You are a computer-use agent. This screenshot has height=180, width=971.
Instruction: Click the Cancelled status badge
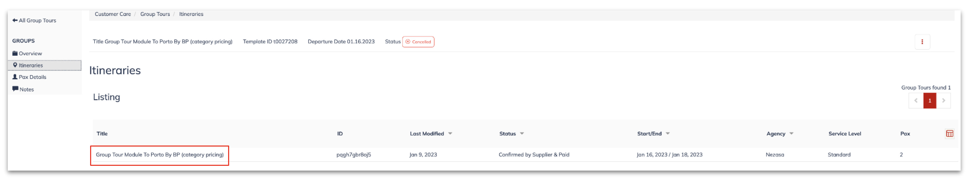(418, 42)
